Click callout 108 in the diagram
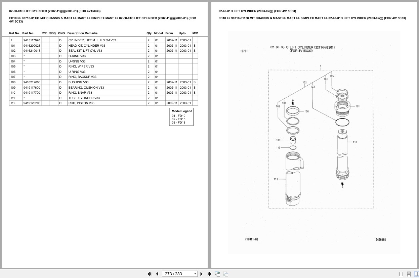Screen dimensions: 419x278 click(x=306, y=111)
